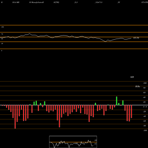
Task: Click the last red bar of MR histogram
Action: click(x=131, y=112)
